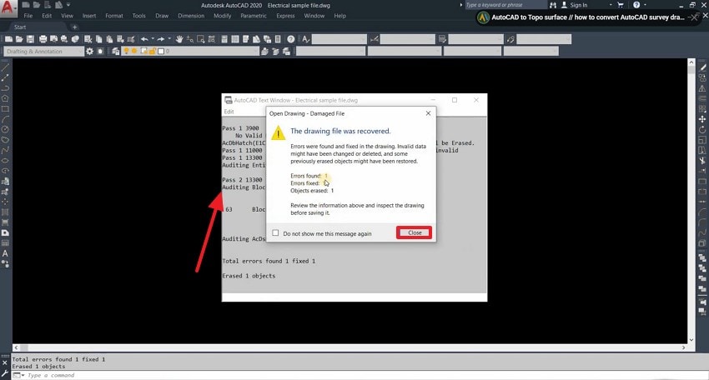
Task: Click the shopping cart icon
Action: click(621, 5)
